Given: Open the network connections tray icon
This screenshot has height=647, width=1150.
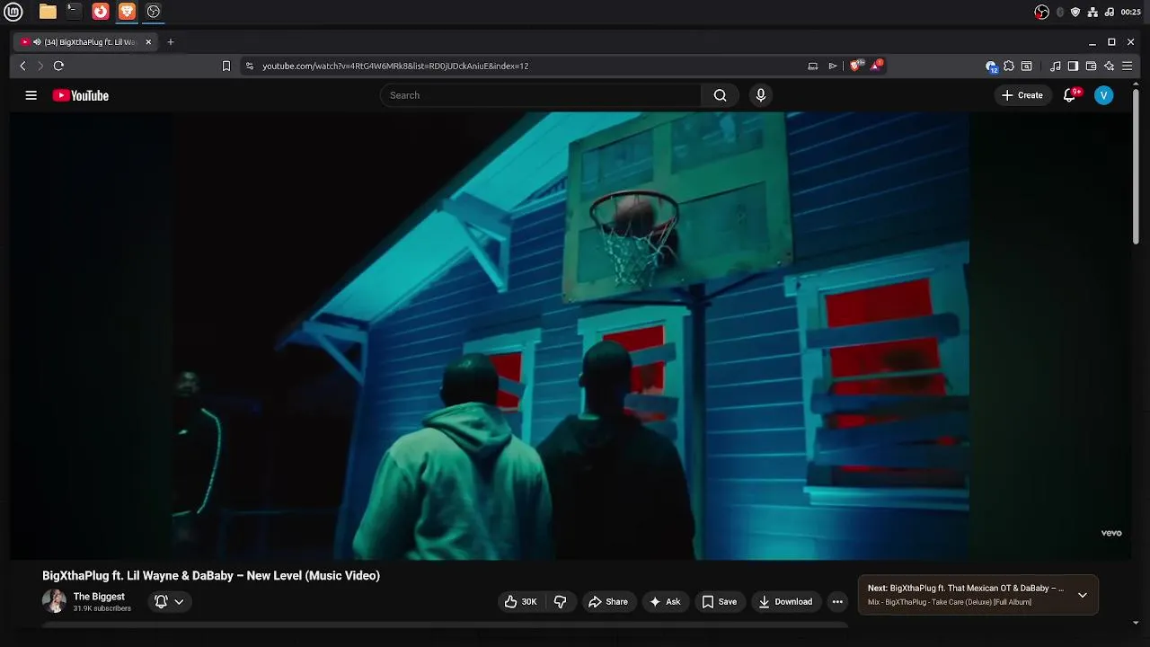Looking at the screenshot, I should pyautogui.click(x=1092, y=12).
